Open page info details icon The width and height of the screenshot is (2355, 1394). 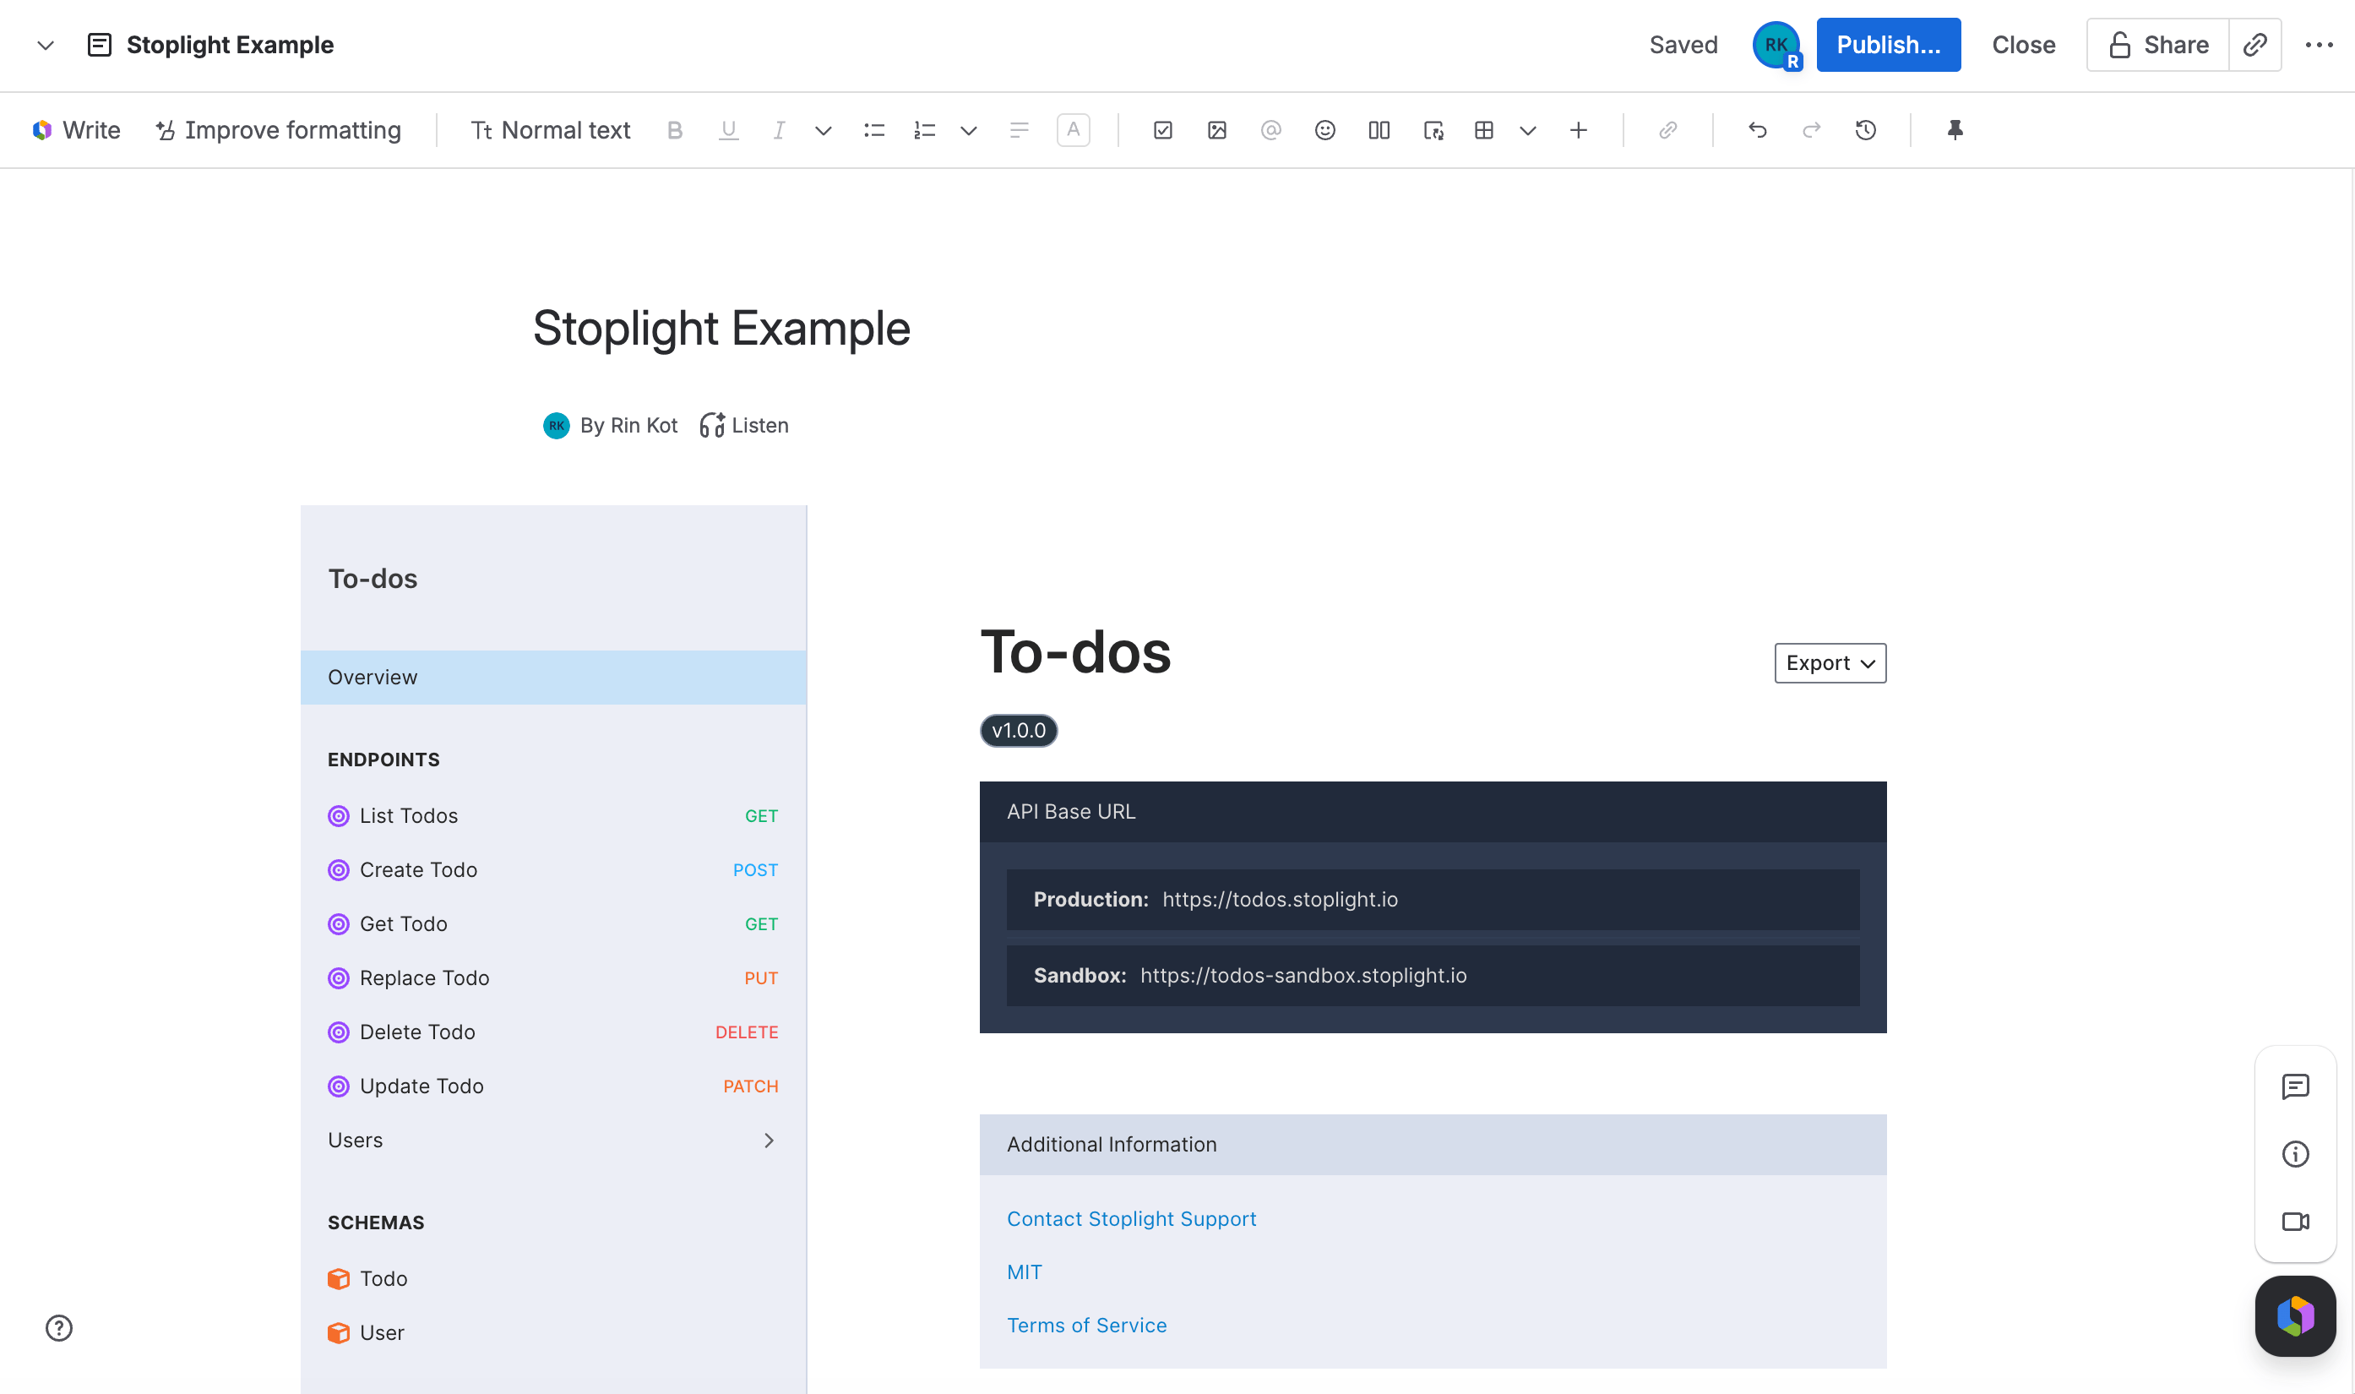[x=2295, y=1153]
